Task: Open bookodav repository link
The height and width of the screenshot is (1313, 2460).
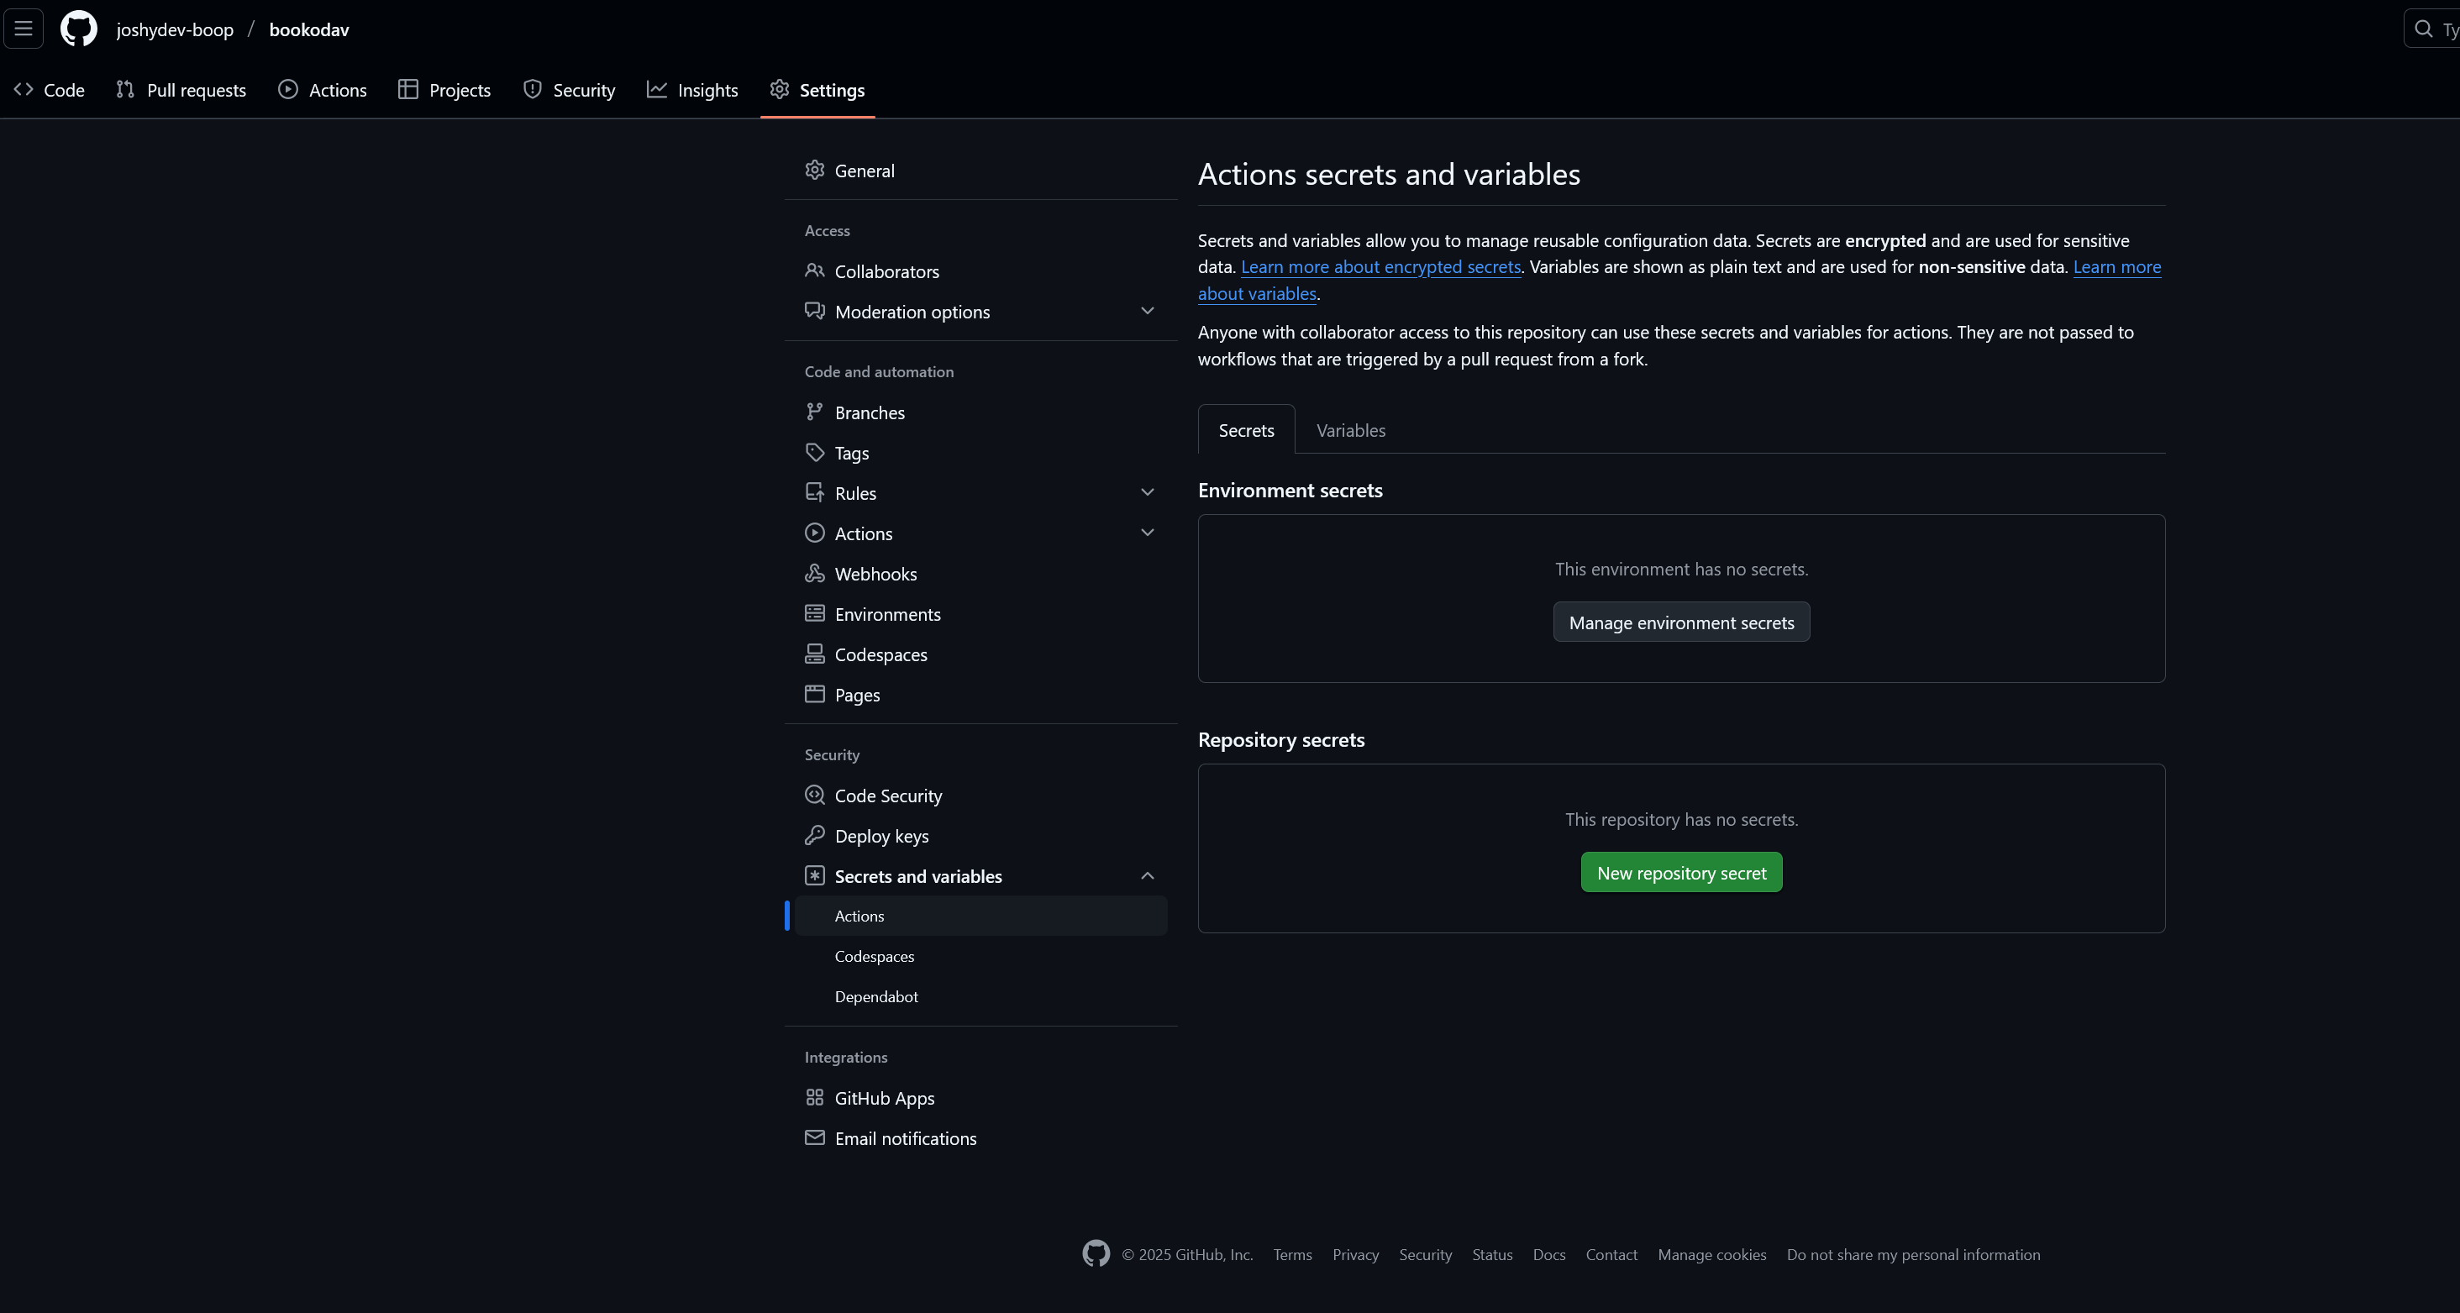Action: pyautogui.click(x=308, y=29)
